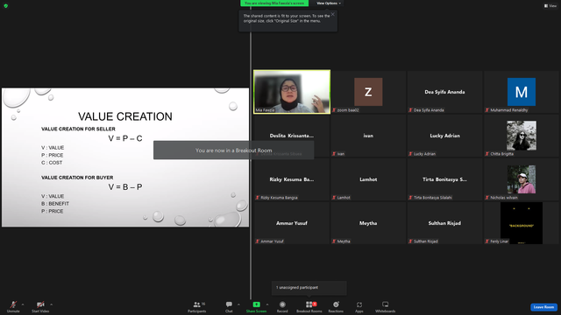
Task: Click the green Share Screen icon
Action: [x=257, y=304]
